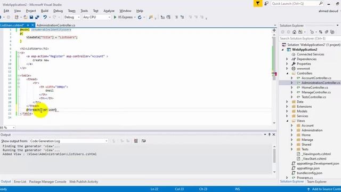Toggle the pin on ListUsers.cshtml tab
This screenshot has height=192, width=341.
pos(28,25)
